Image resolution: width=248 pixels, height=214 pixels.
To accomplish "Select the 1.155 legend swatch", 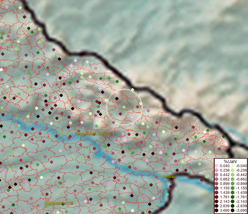I will point(217,188).
